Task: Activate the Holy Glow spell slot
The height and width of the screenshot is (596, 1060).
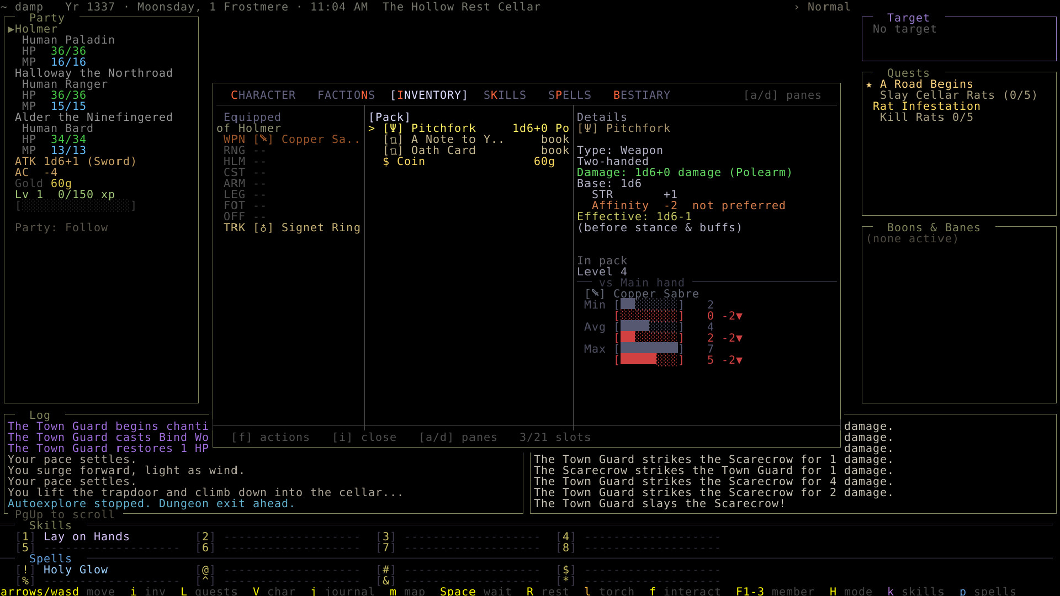Action: tap(62, 570)
